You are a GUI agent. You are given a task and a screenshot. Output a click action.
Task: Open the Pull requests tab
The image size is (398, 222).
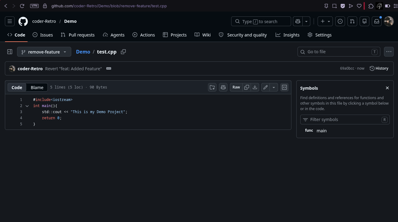(78, 35)
